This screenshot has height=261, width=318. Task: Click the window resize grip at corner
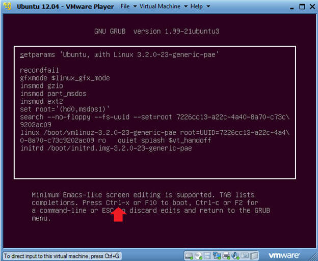(x=313, y=256)
